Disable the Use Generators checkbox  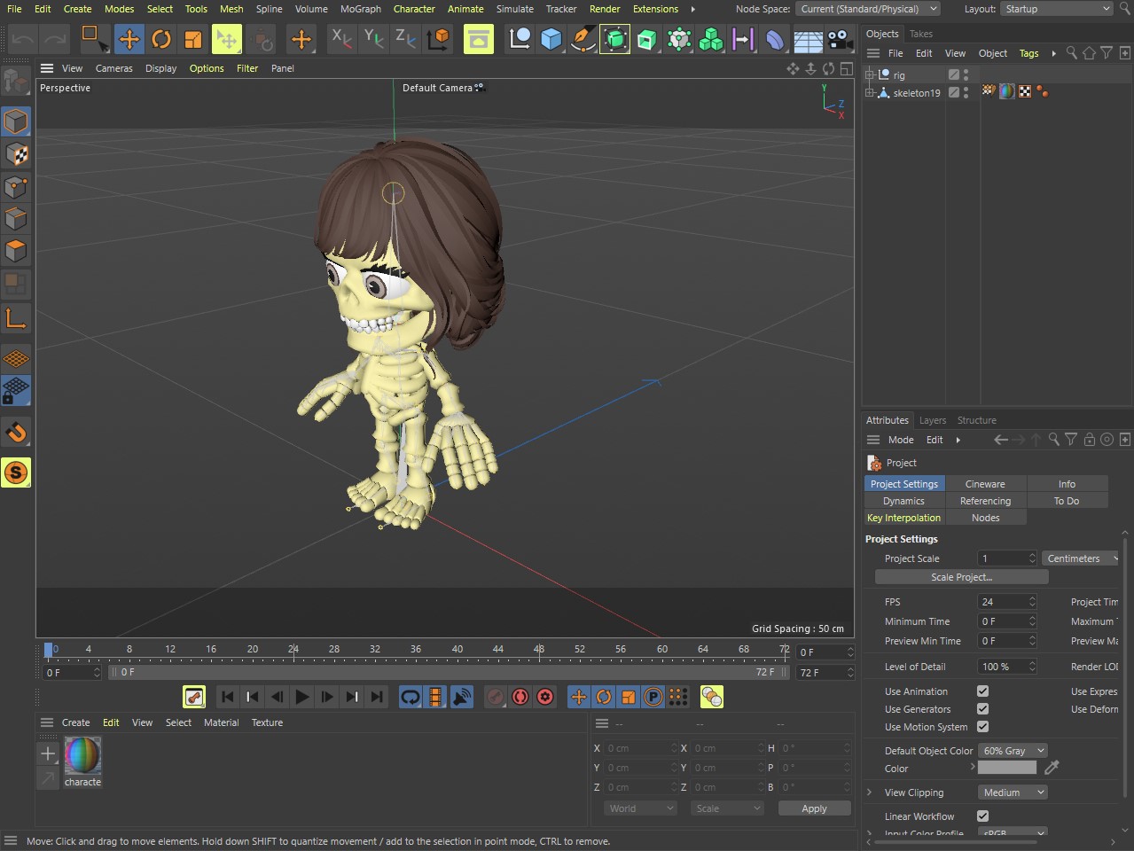(982, 709)
